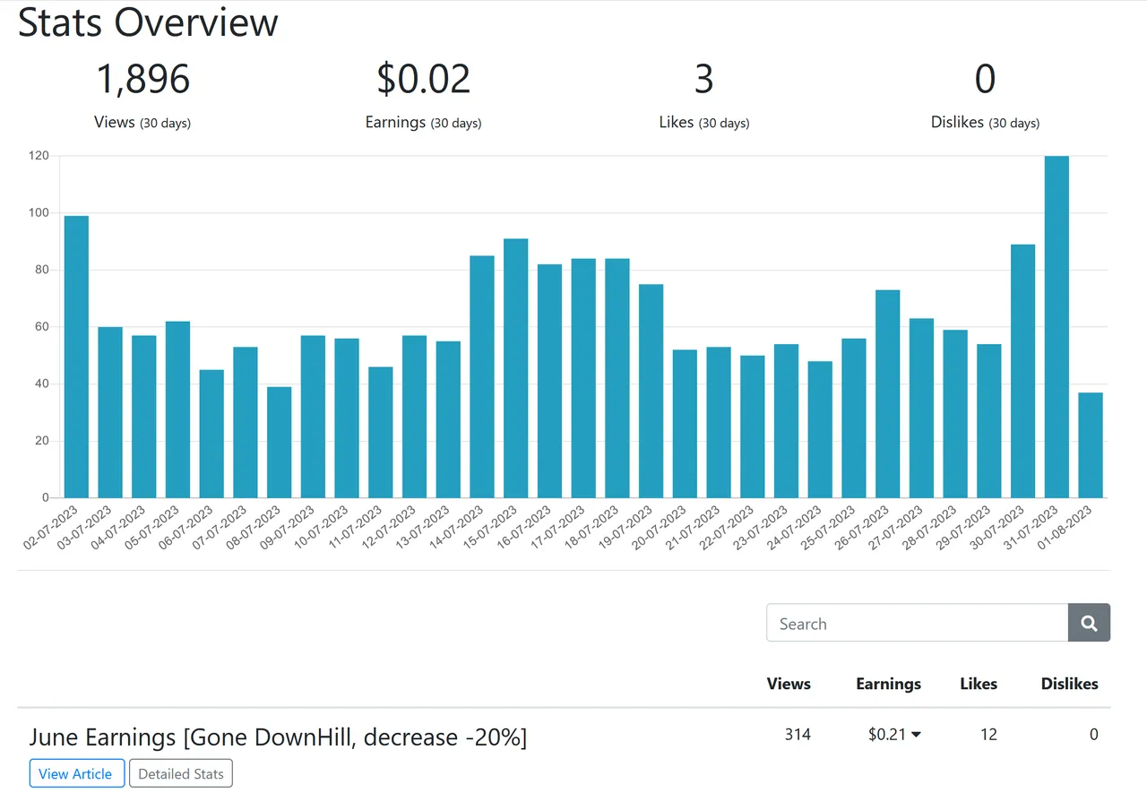Open the View Article button
The width and height of the screenshot is (1147, 793).
click(x=75, y=773)
